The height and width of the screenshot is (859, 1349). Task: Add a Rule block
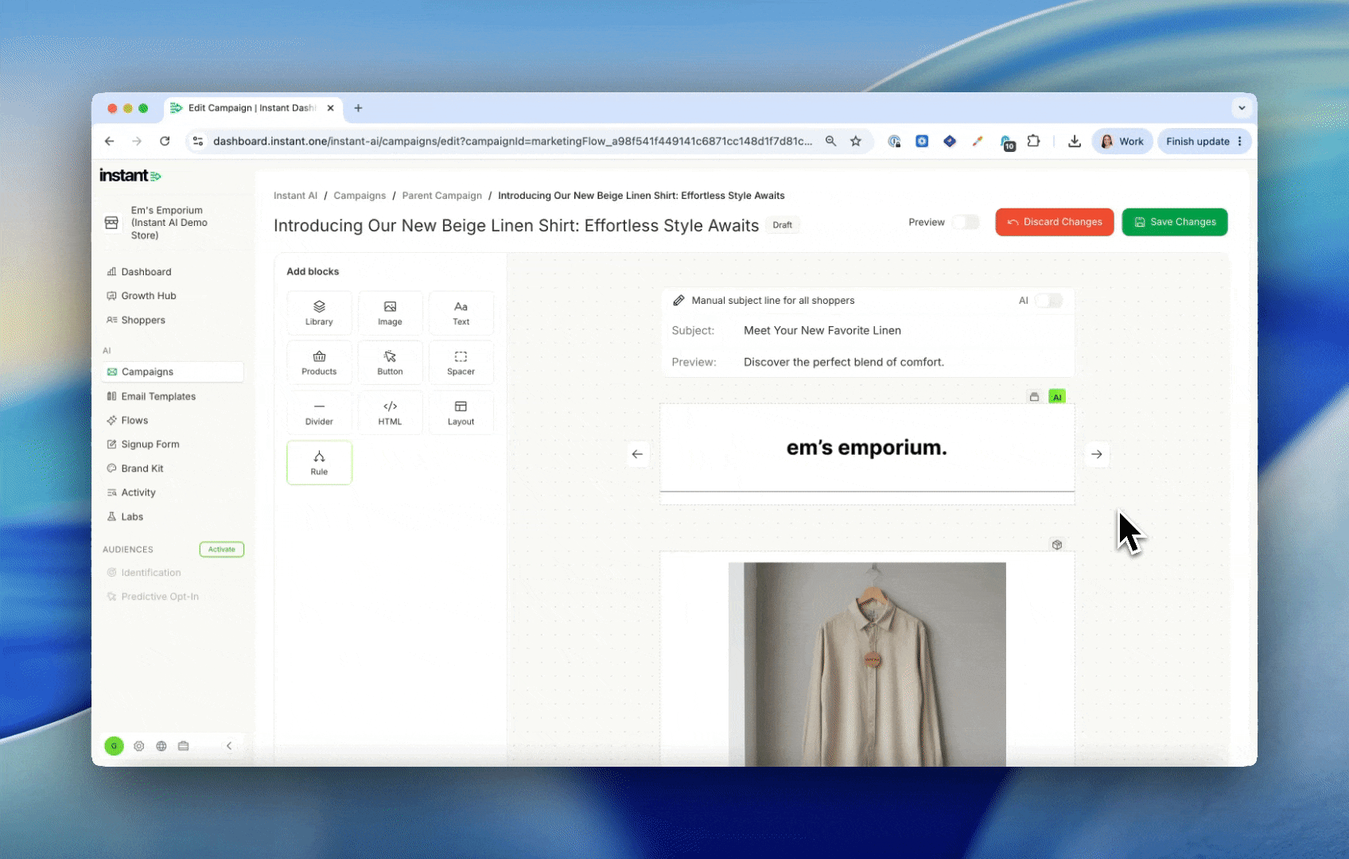pyautogui.click(x=319, y=463)
